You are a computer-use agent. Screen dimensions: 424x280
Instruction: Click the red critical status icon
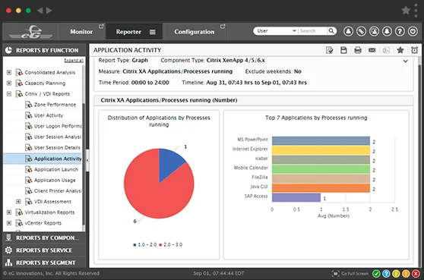click(x=416, y=273)
